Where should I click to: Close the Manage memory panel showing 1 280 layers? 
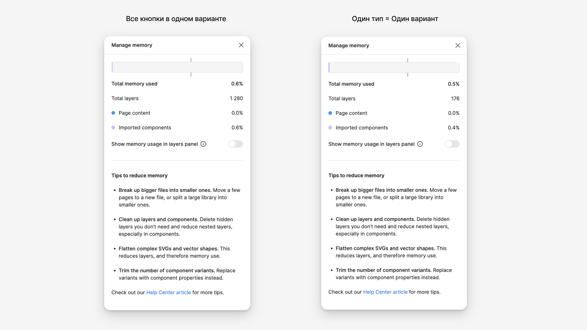click(x=241, y=45)
